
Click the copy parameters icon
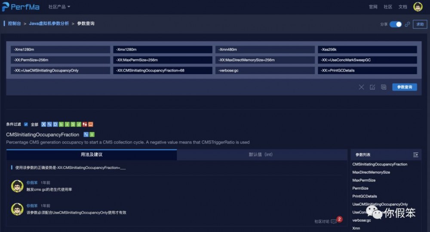pos(384,87)
